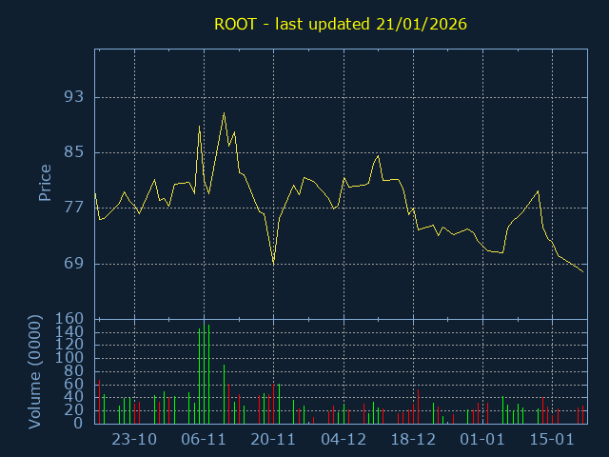The image size is (609, 457).
Task: Click the 85 price tick label
Action: (74, 152)
